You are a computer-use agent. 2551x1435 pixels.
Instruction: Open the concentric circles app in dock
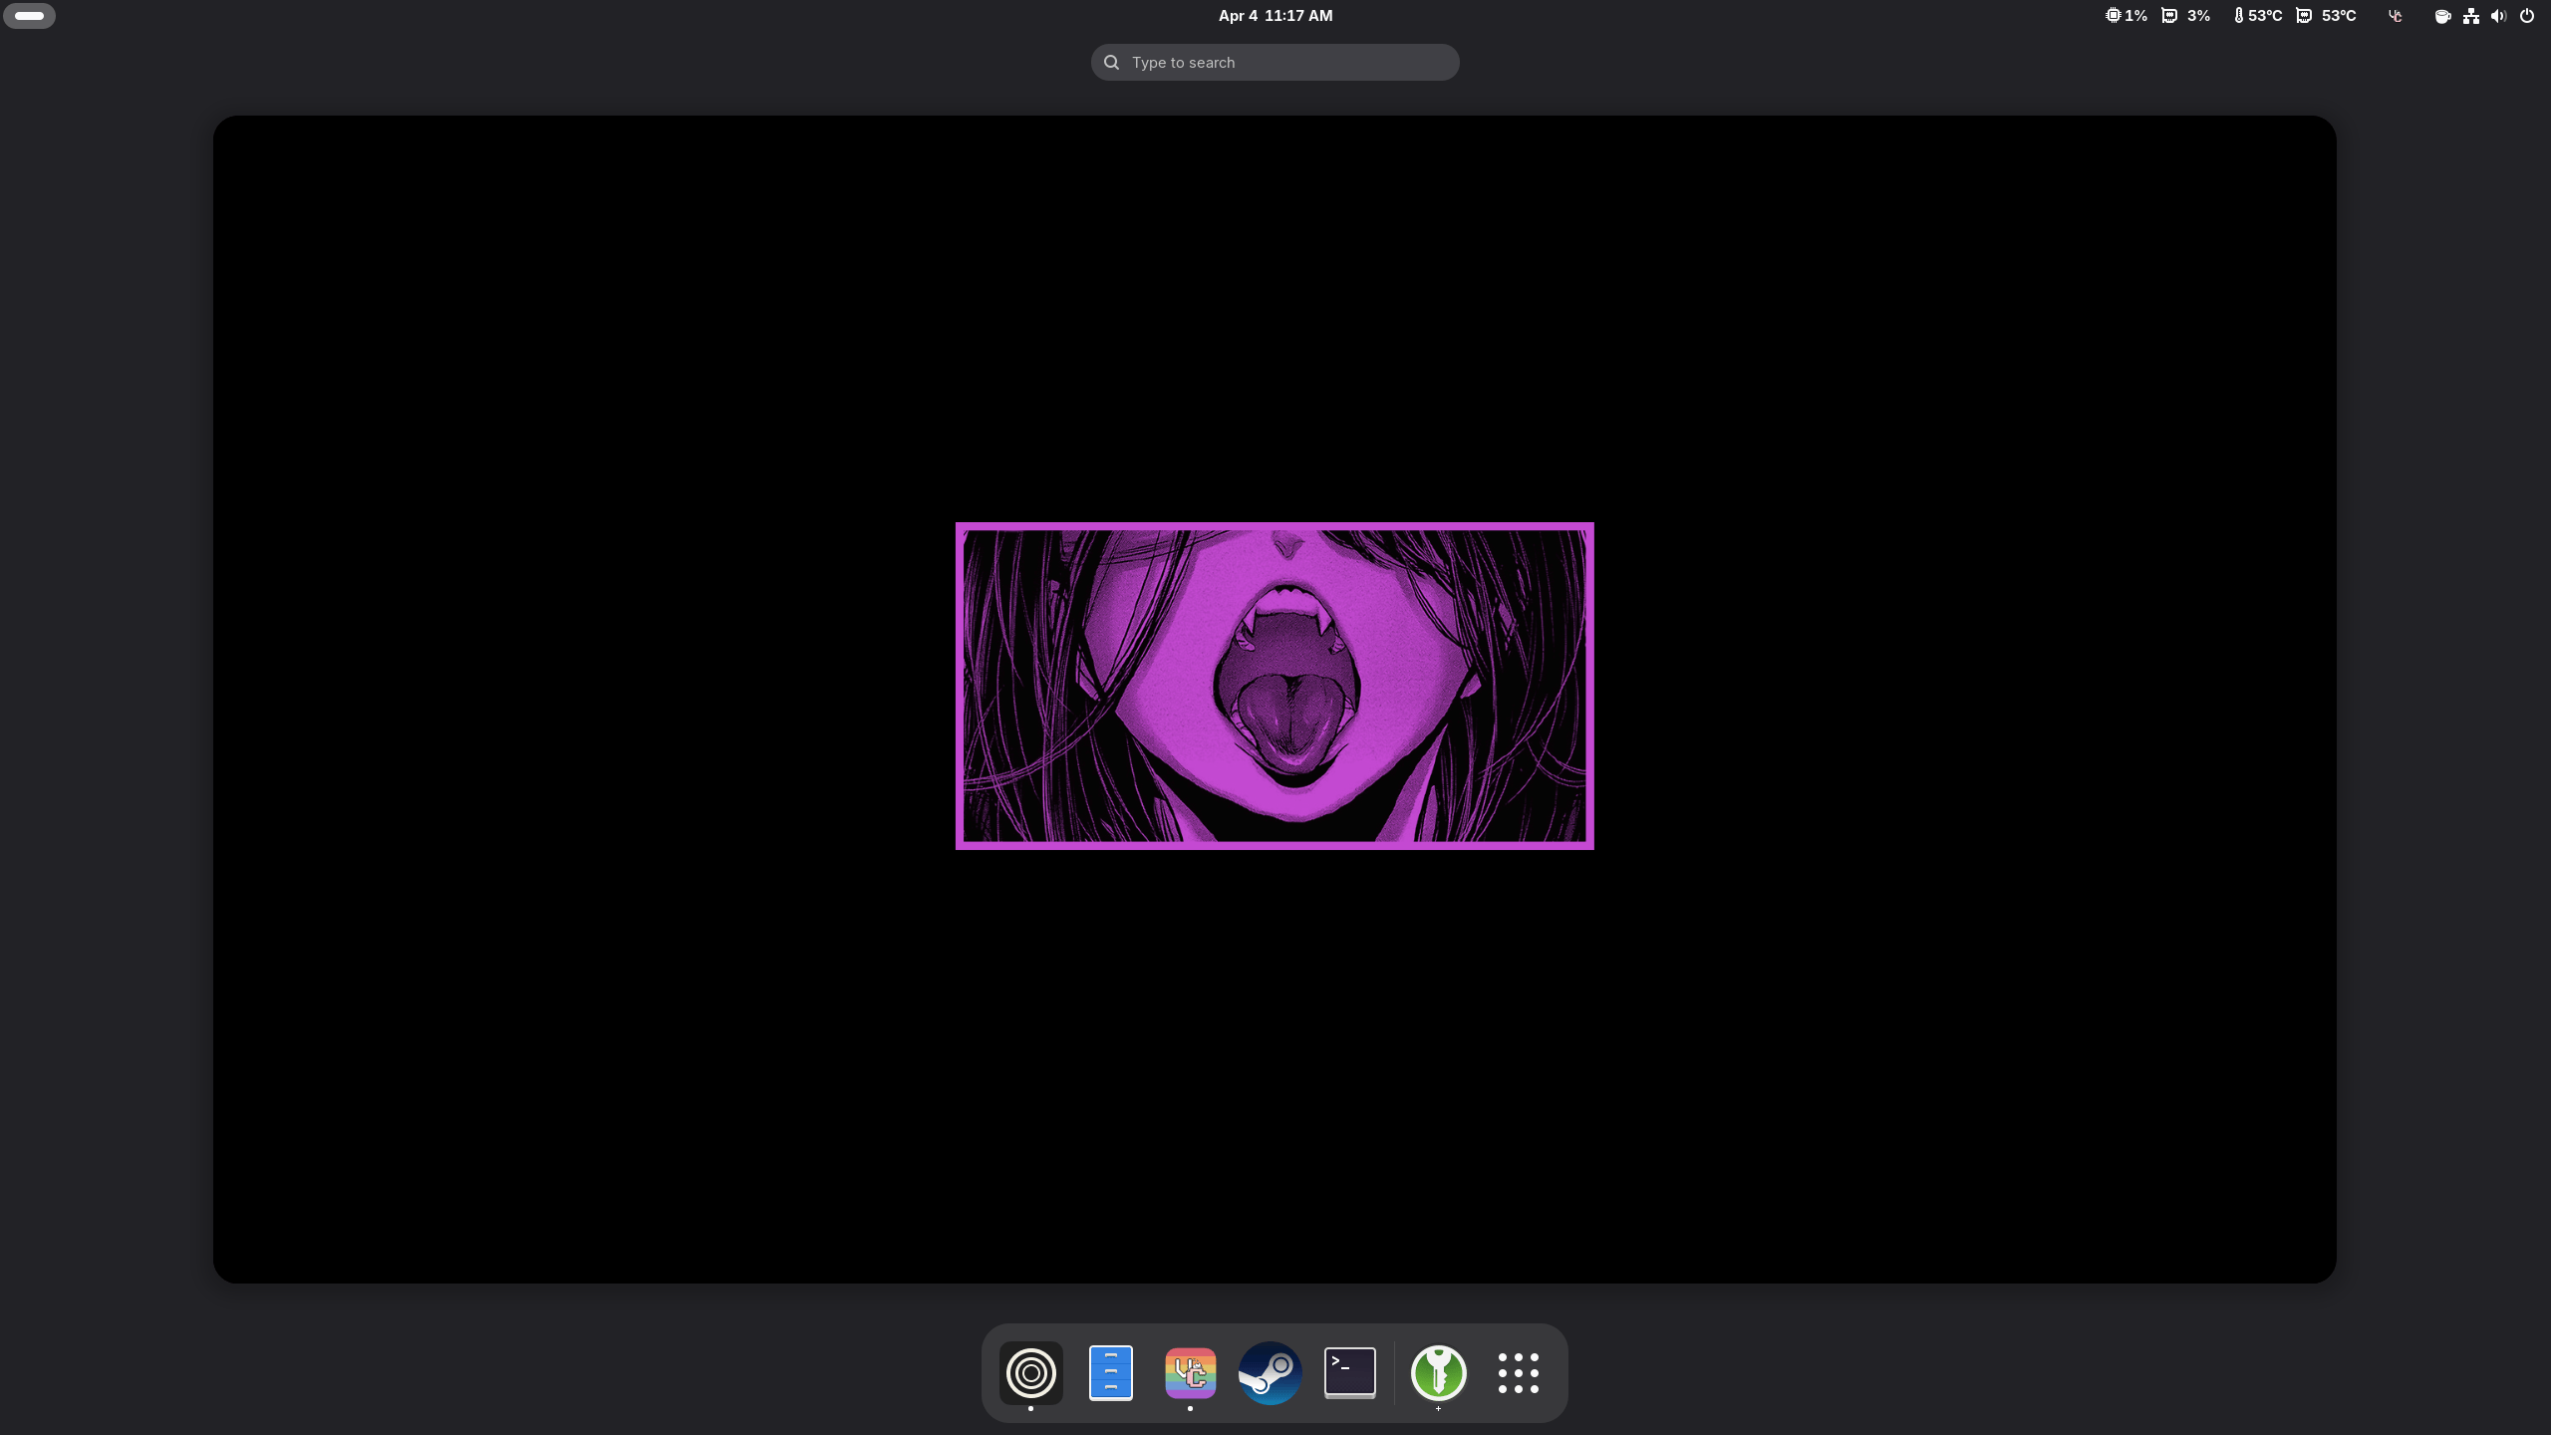[1031, 1373]
